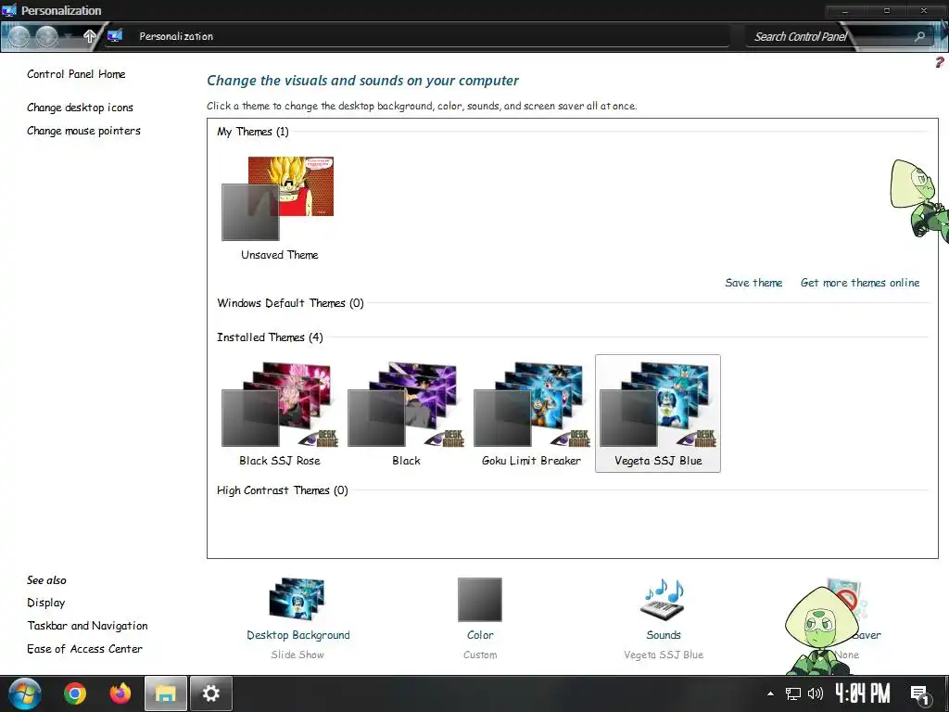
Task: Open the Windows Start button
Action: [x=25, y=693]
